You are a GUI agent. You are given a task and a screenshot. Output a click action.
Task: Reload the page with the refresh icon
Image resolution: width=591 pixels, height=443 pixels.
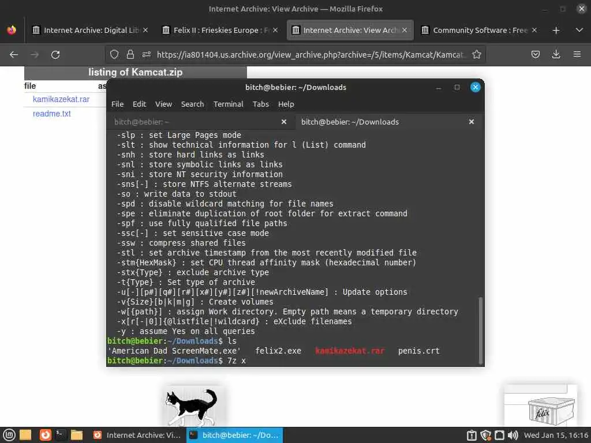coord(55,55)
